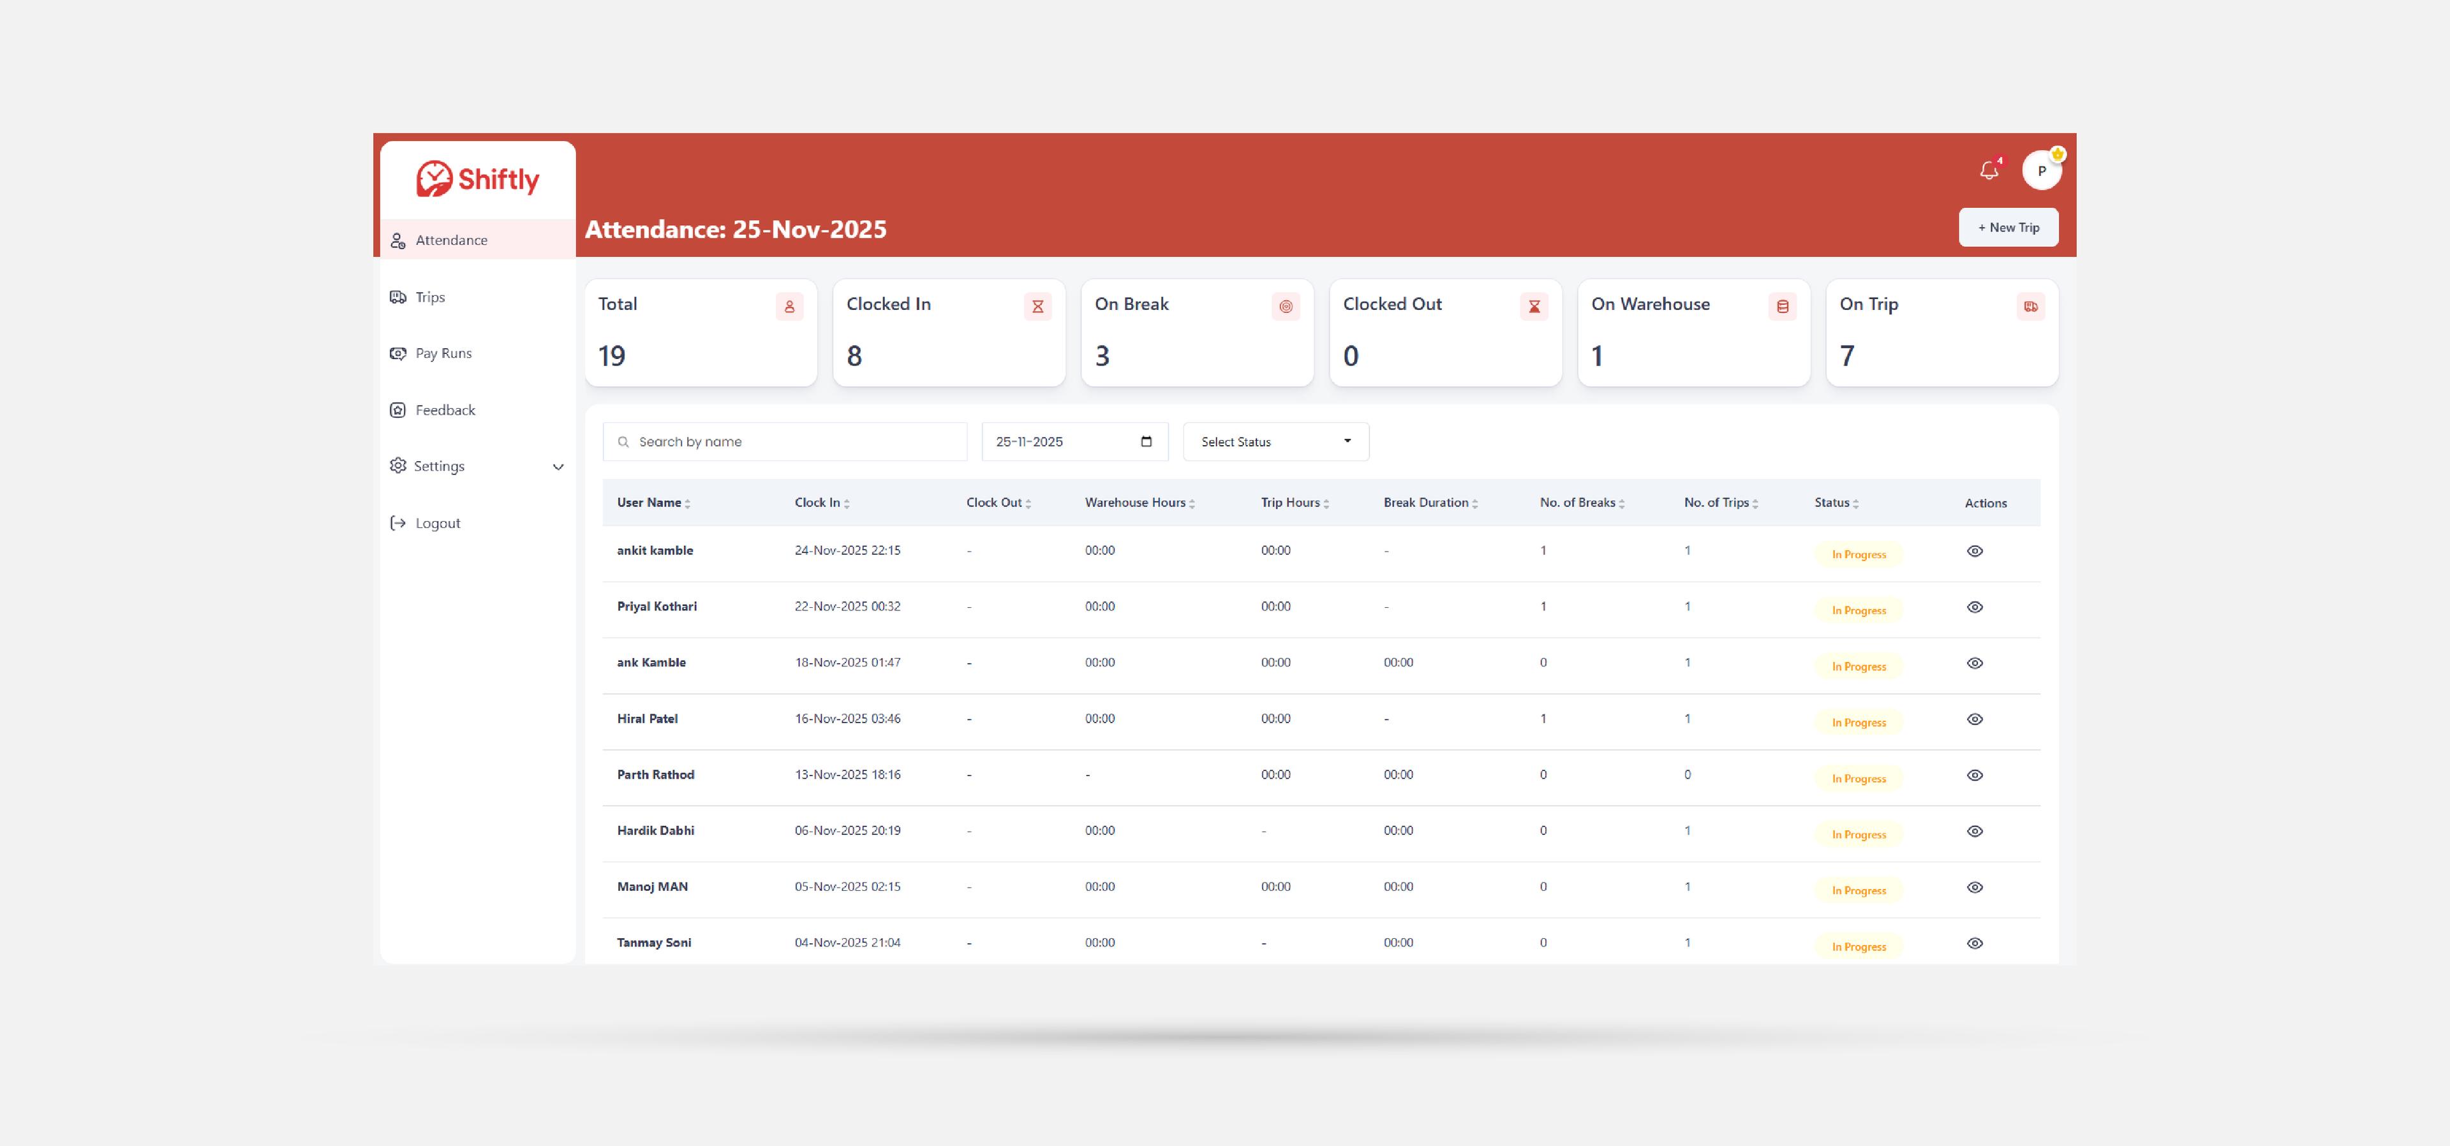Screen dimensions: 2450x1146
Task: Open eye action for Tanmay Soni
Action: click(x=1975, y=943)
